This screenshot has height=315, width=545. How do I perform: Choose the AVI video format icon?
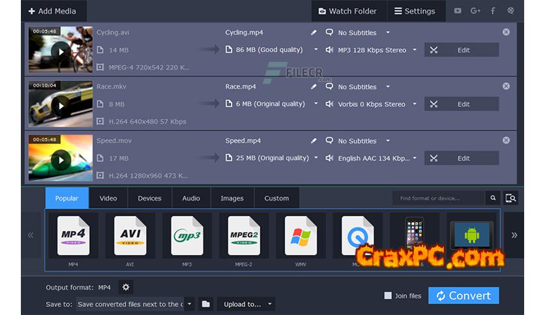coord(130,236)
